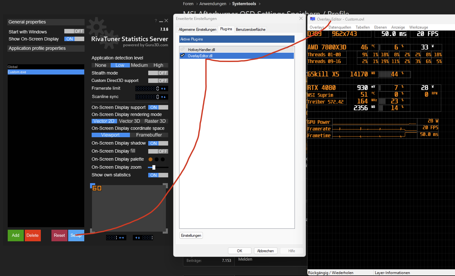Open the Datenquellen menu
455x276 pixels.
pos(340,27)
